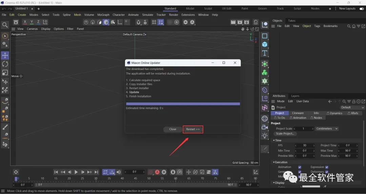366x194 pixels.
Task: Collapse the Display section
Action: 274,183
